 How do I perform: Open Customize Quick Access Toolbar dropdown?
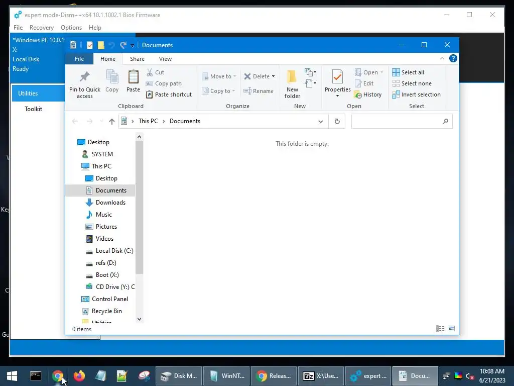tap(132, 45)
